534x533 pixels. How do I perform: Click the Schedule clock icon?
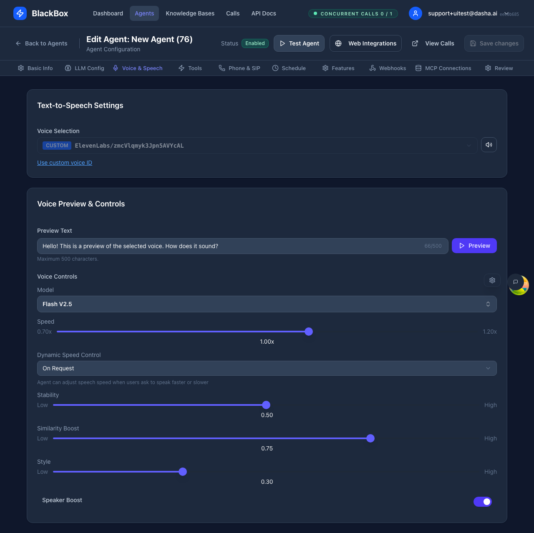tap(275, 68)
